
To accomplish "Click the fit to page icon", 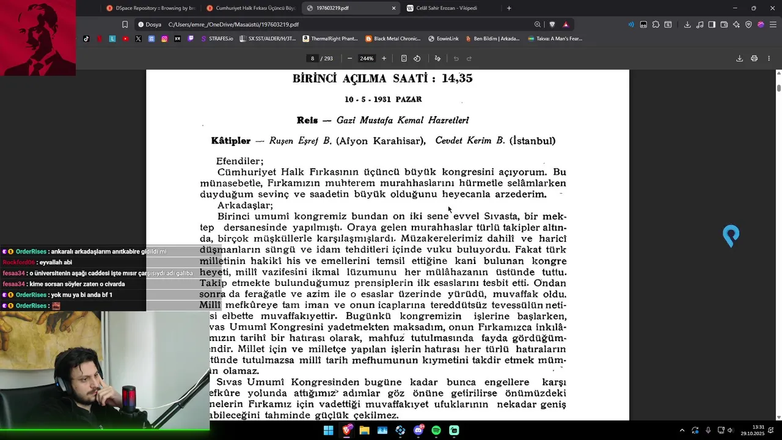I will click(x=404, y=59).
